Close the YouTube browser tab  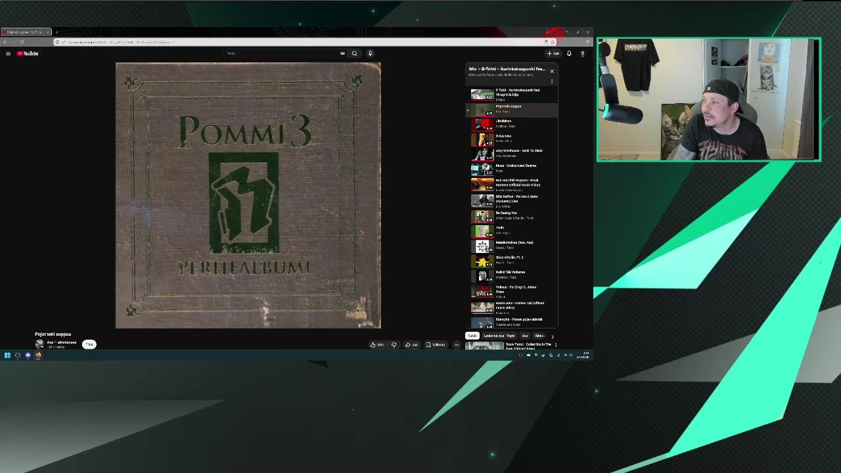point(48,32)
